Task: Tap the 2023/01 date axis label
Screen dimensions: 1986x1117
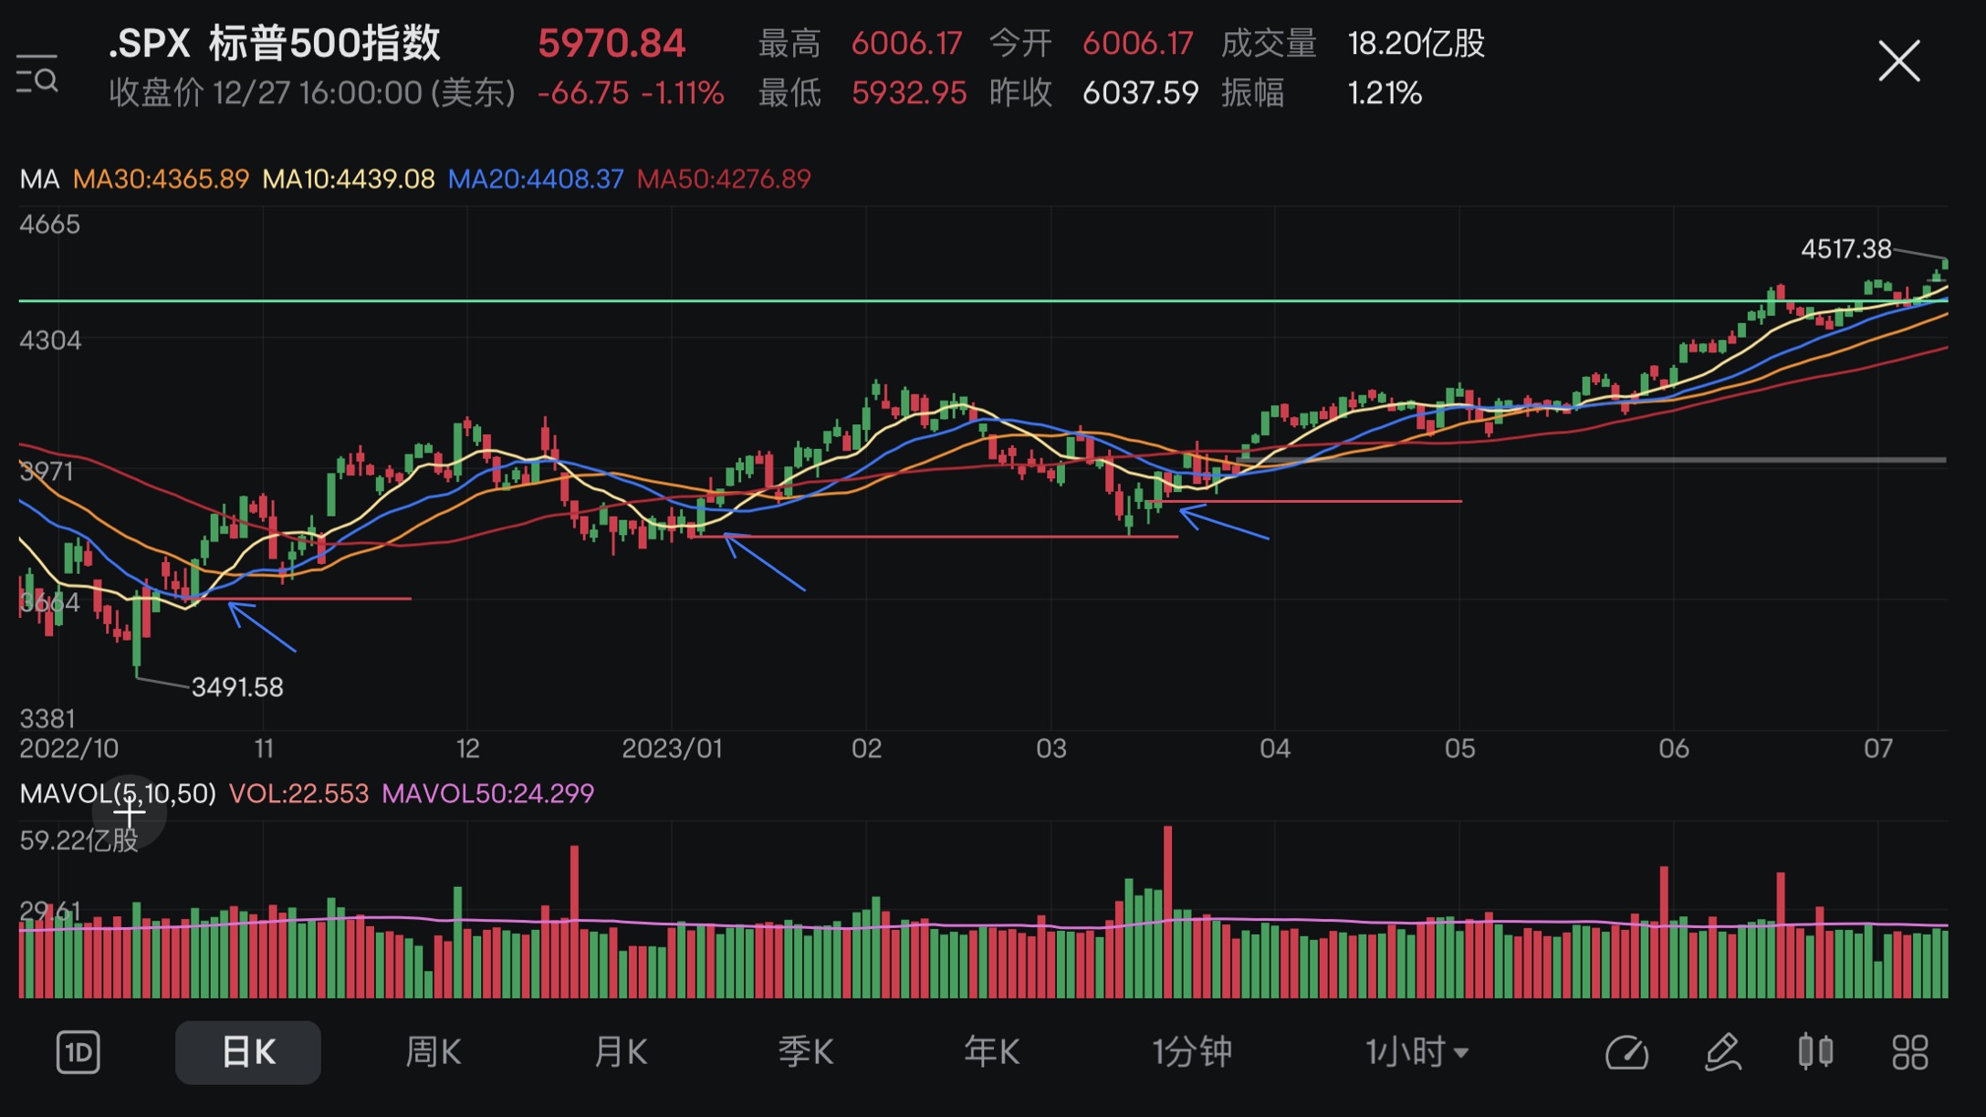Action: pyautogui.click(x=672, y=748)
